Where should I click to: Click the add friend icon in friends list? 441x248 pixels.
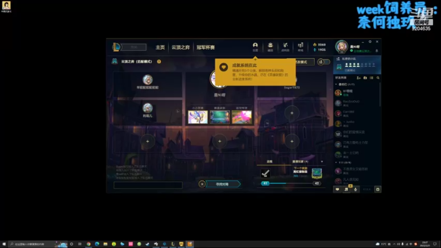(x=359, y=78)
